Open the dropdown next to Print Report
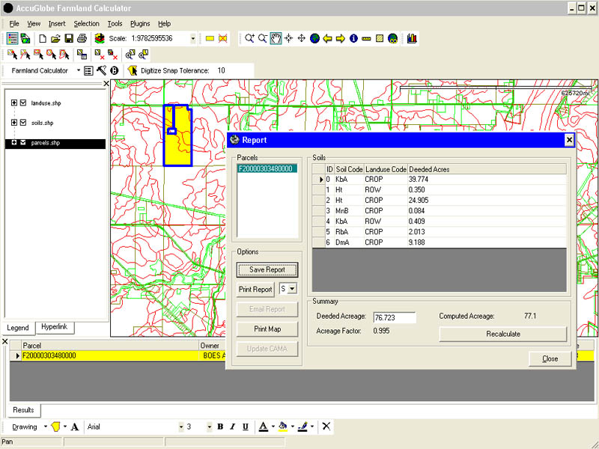Viewport: 599px width, 449px height. tap(292, 289)
